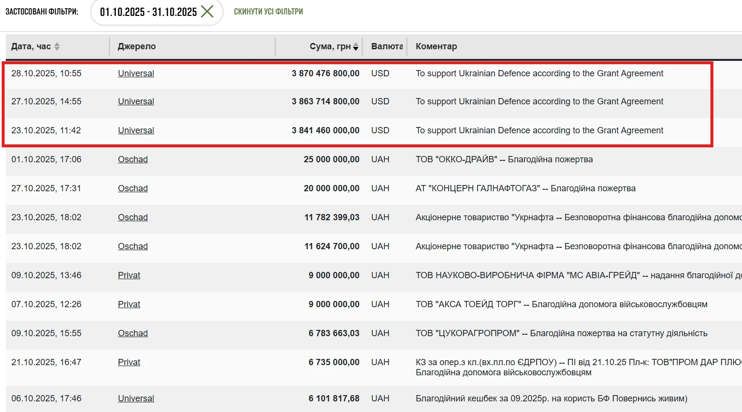Open the Oschad link for the 20 000 000,00 donation
The height and width of the screenshot is (412, 742).
tap(133, 188)
